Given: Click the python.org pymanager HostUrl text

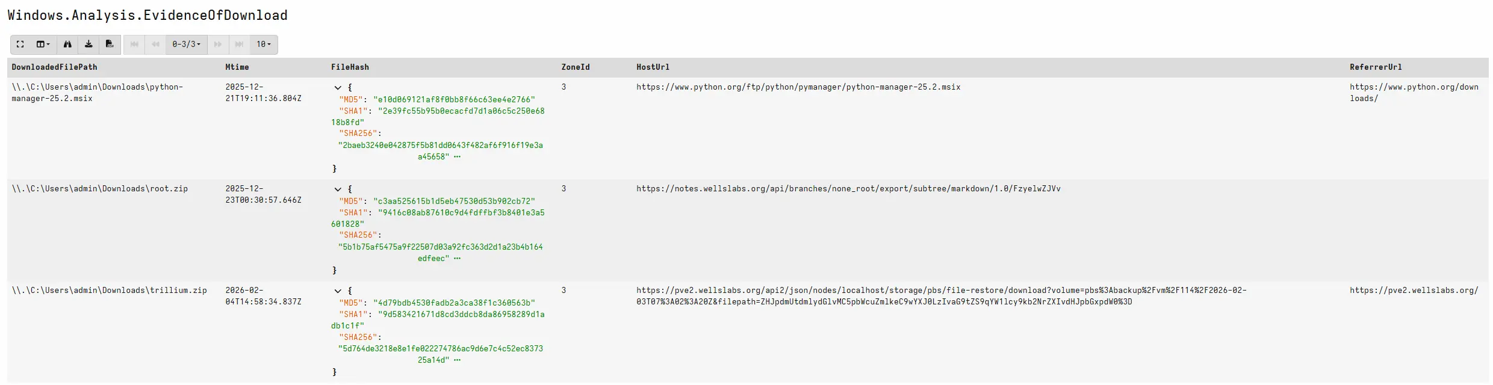Looking at the screenshot, I should (x=798, y=87).
